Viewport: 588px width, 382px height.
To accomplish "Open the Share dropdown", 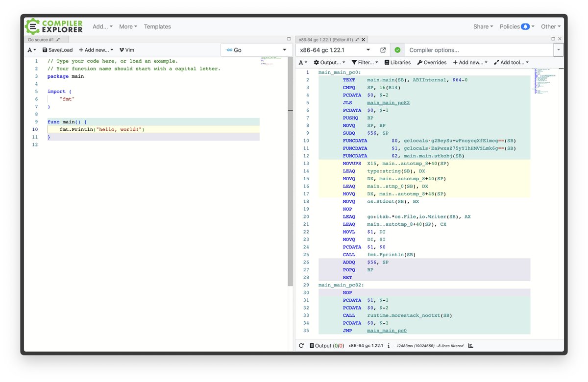I will (x=483, y=26).
